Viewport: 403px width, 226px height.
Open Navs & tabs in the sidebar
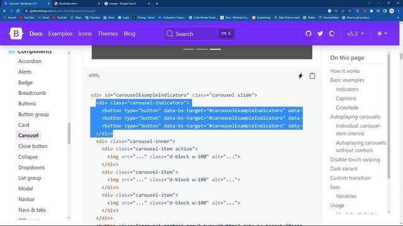(32, 210)
